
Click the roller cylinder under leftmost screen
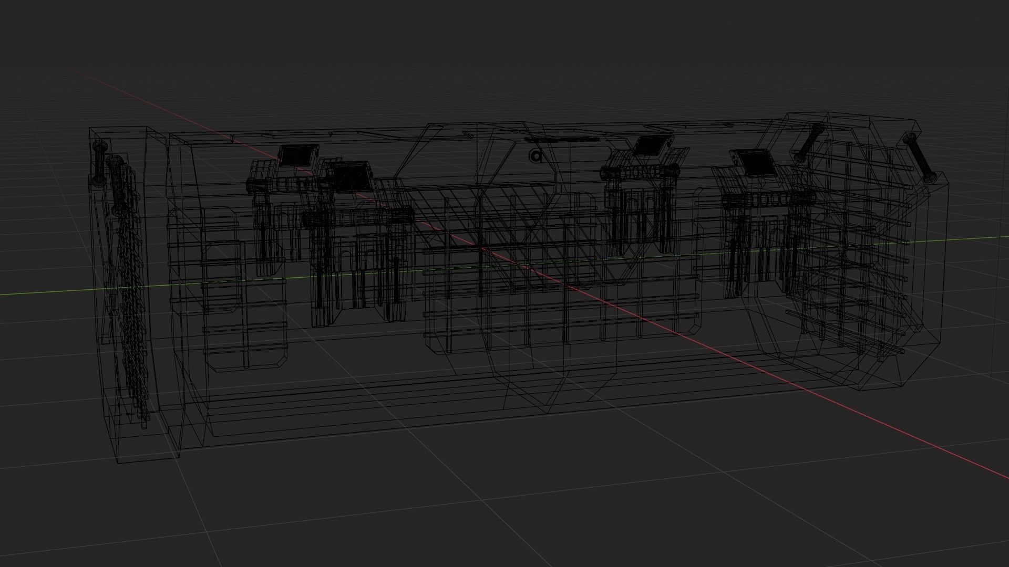coord(281,185)
